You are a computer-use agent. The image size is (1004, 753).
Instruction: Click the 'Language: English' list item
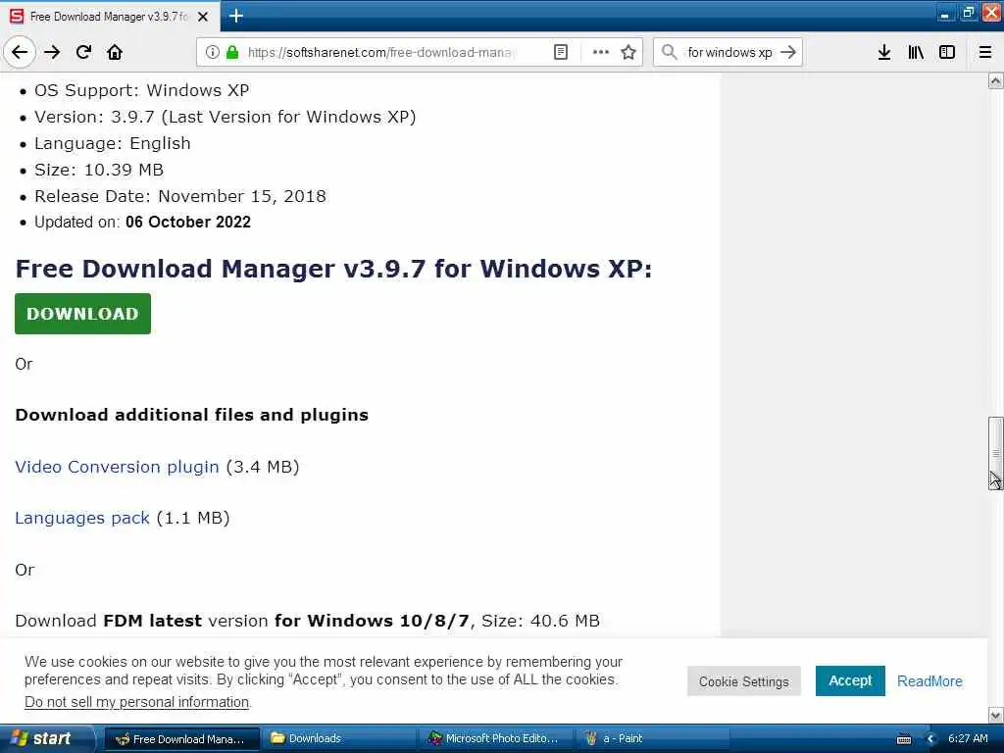coord(112,143)
